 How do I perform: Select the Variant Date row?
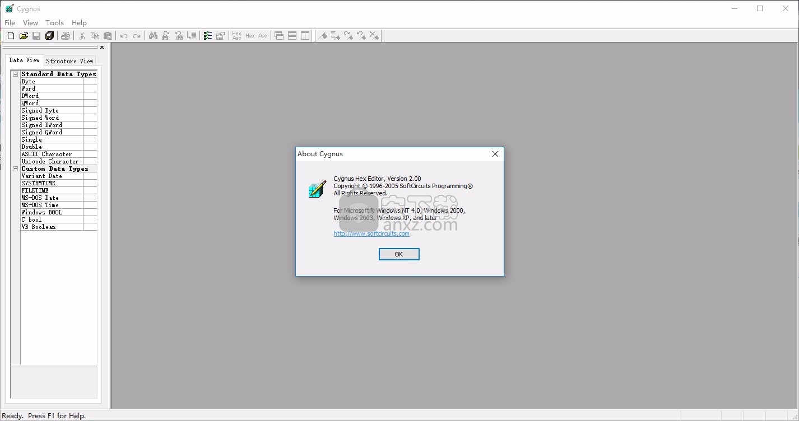coord(59,176)
